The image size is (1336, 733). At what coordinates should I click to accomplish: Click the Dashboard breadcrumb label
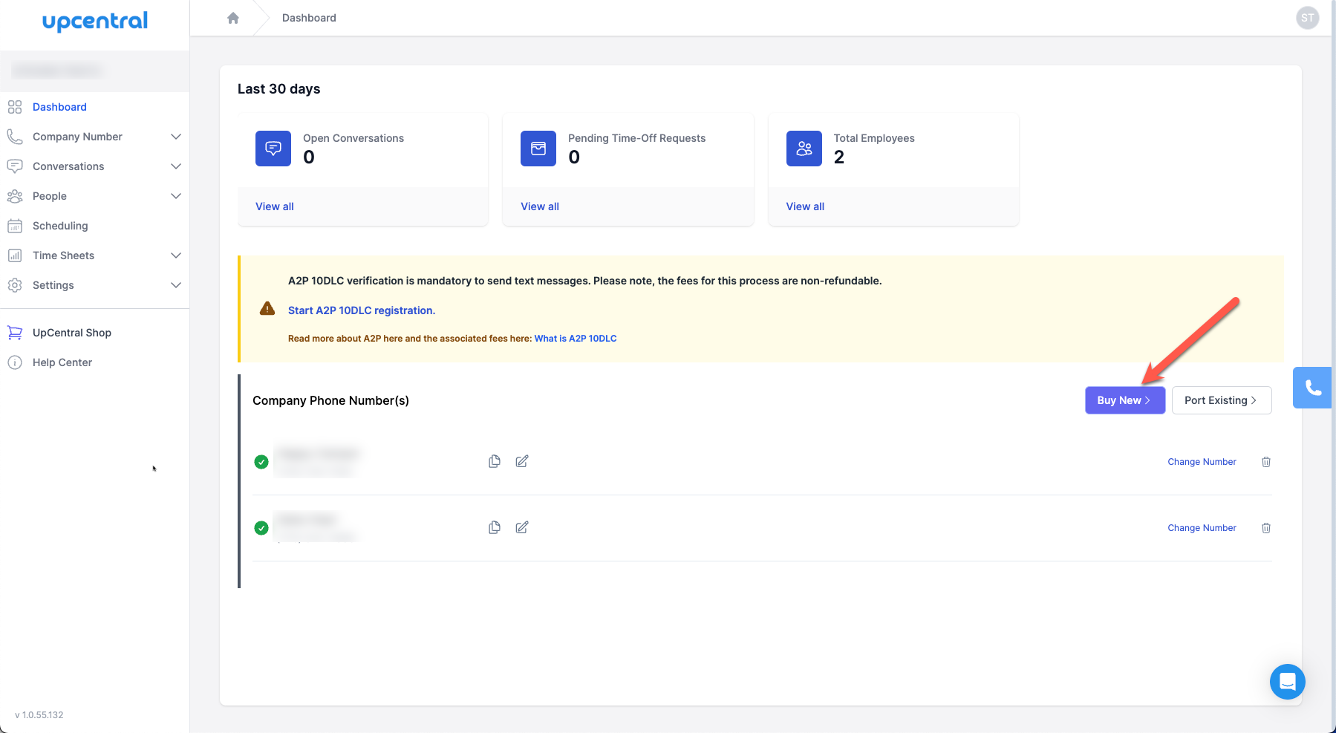coord(309,17)
